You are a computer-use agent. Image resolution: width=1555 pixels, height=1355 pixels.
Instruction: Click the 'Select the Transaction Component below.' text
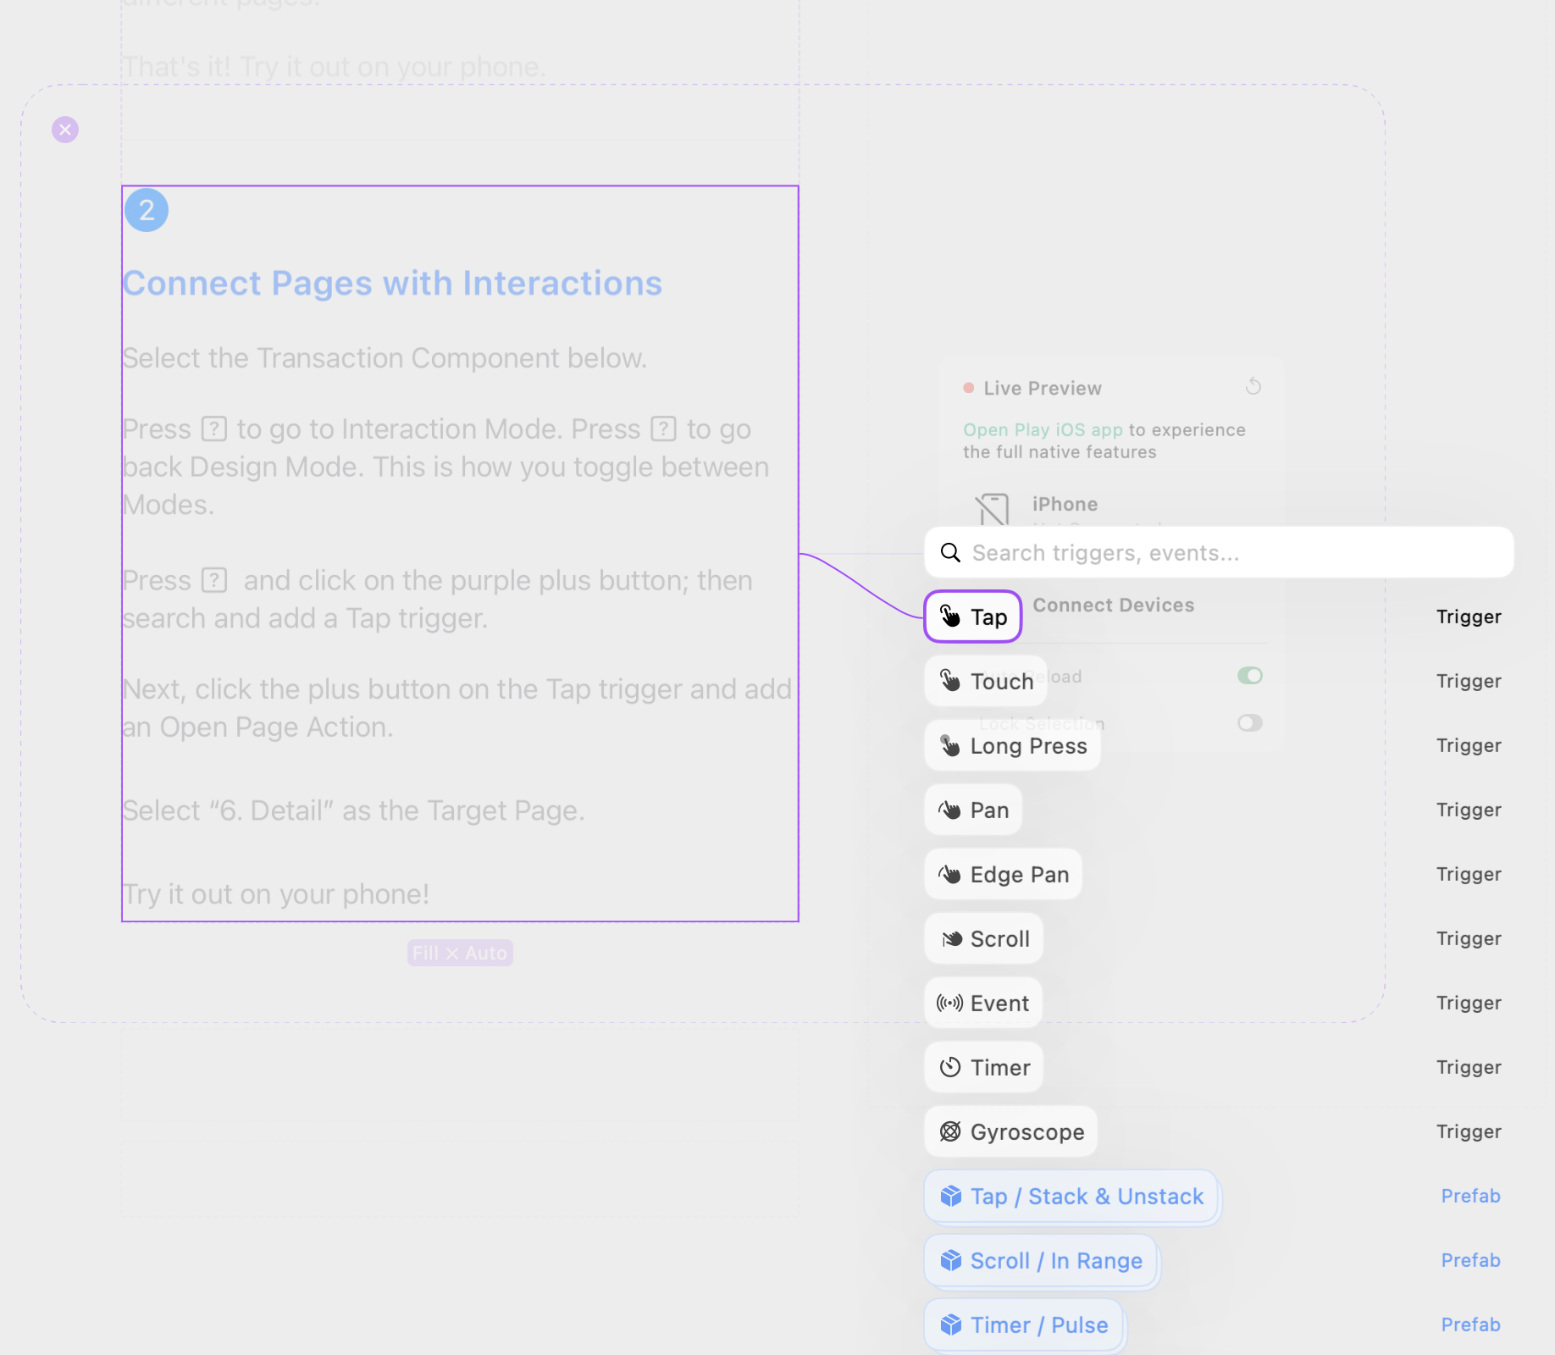385,357
